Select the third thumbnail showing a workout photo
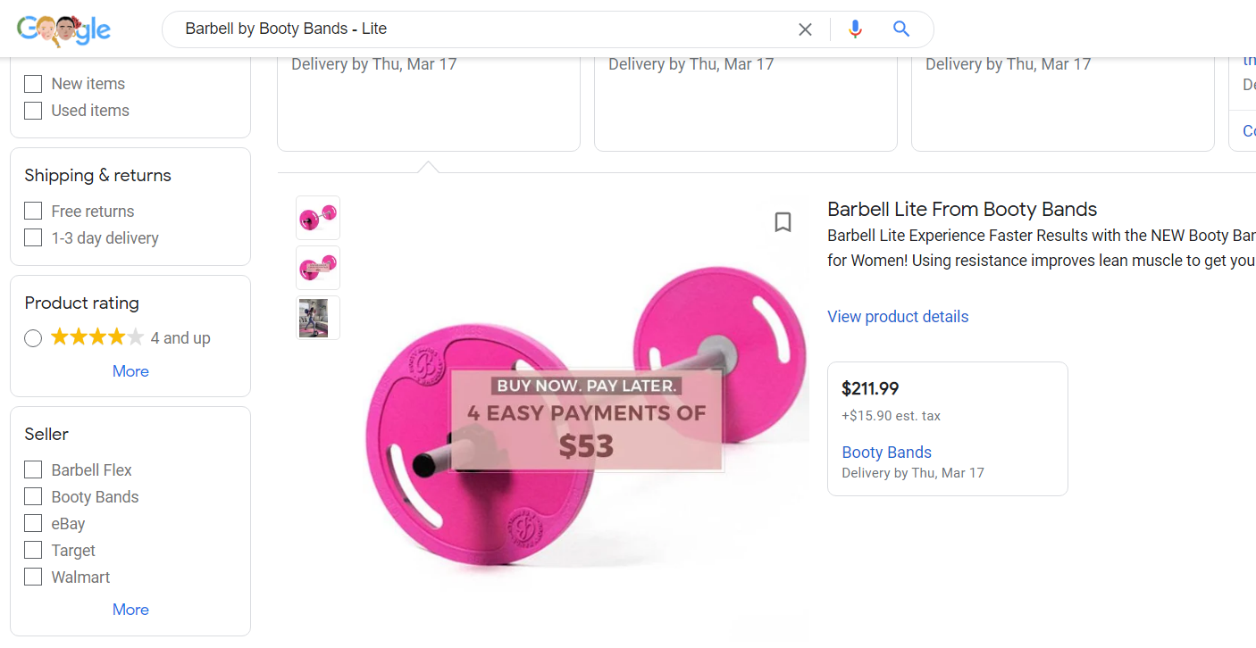 [318, 318]
